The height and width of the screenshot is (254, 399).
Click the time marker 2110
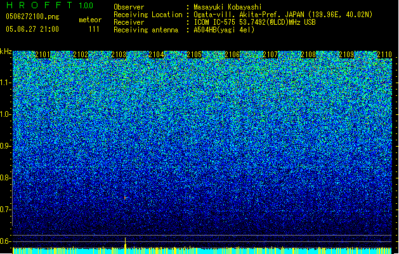pos(384,55)
